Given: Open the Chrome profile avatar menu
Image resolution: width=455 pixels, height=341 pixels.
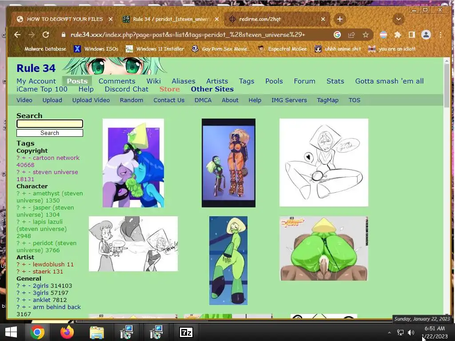Looking at the screenshot, I should click(426, 35).
